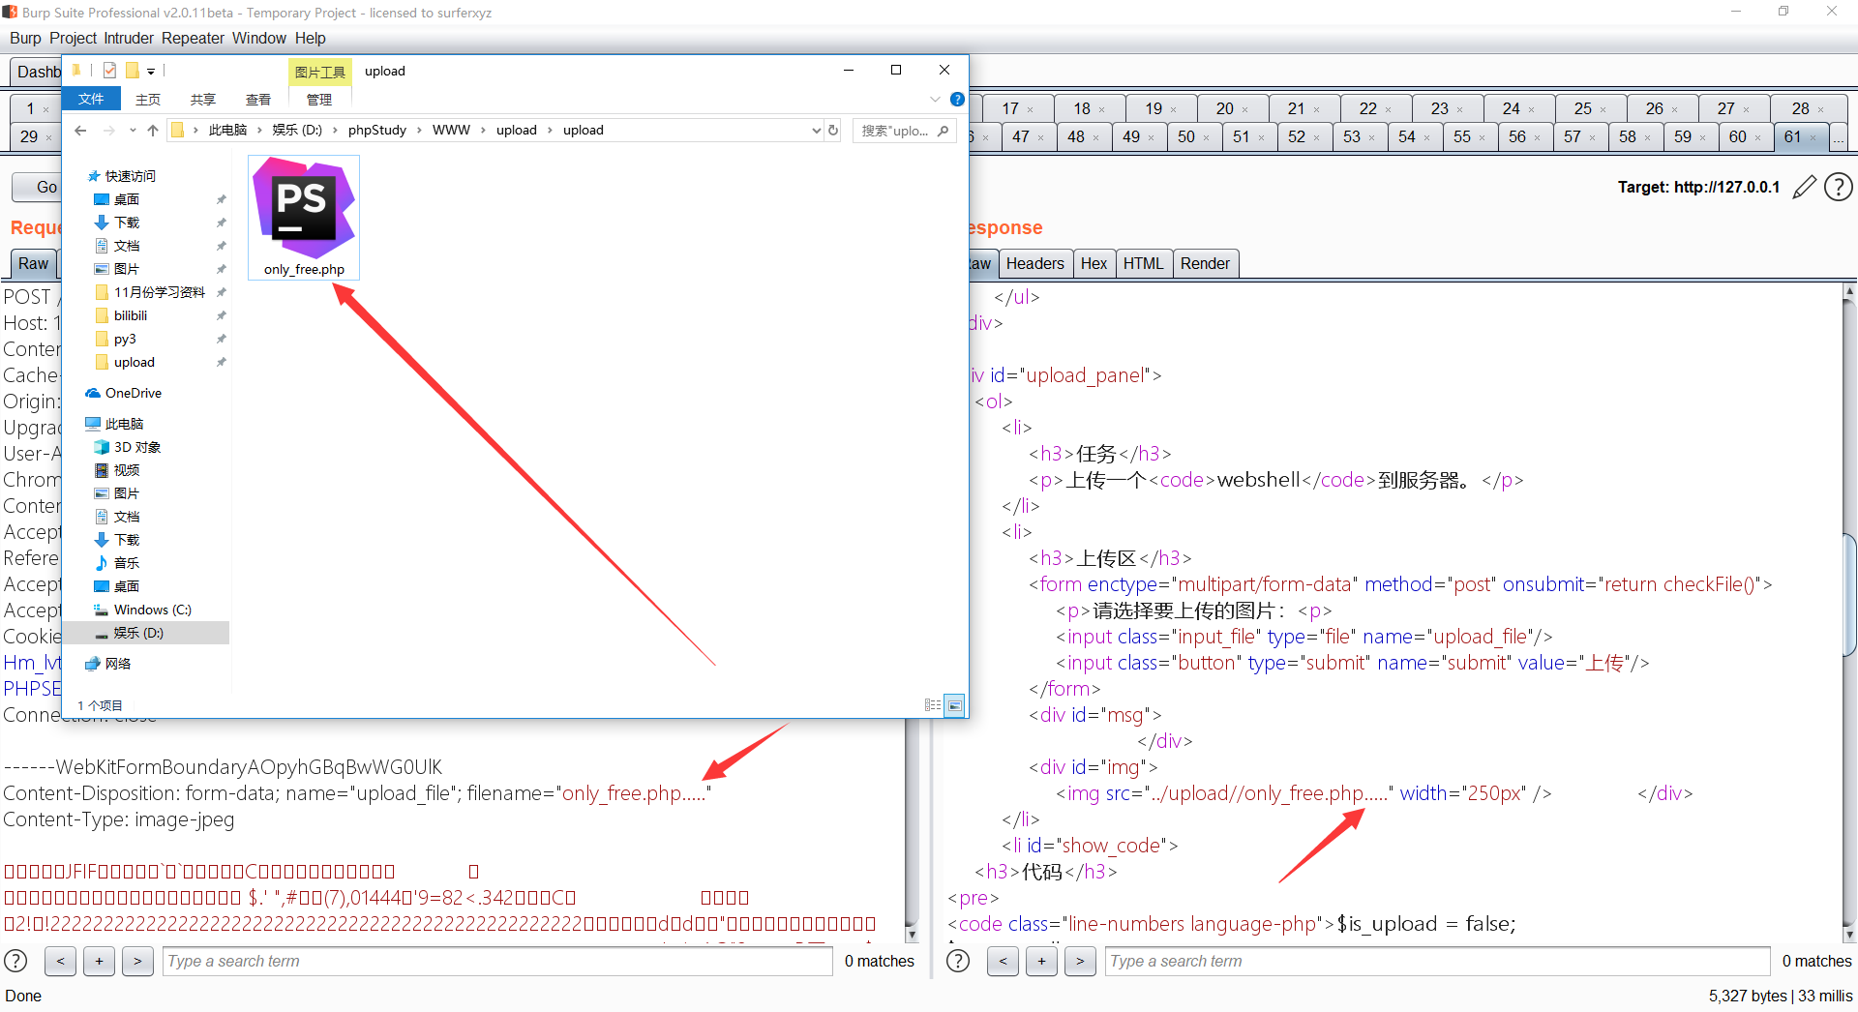Expand the address bar history dropdown
Image resolution: width=1858 pixels, height=1012 pixels.
[816, 131]
